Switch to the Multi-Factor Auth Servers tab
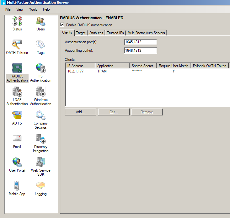This screenshot has height=218, width=230. click(x=146, y=33)
